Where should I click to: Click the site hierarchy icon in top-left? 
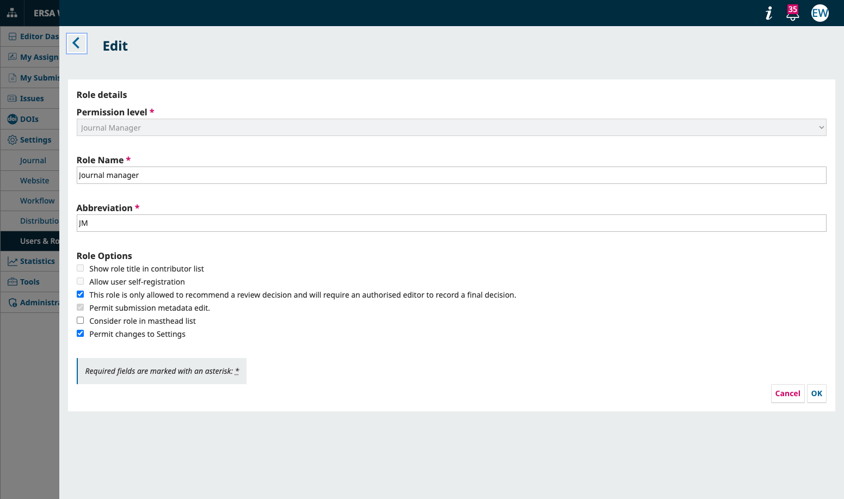[12, 13]
